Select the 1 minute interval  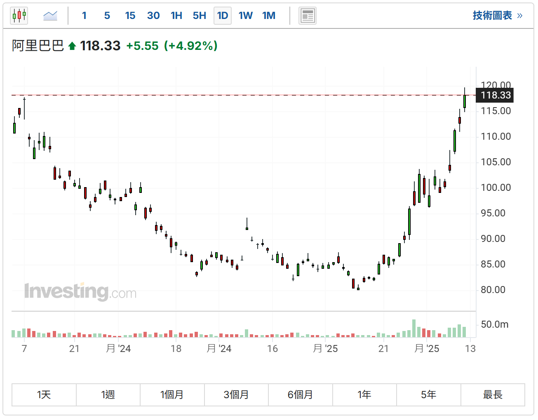click(x=84, y=16)
